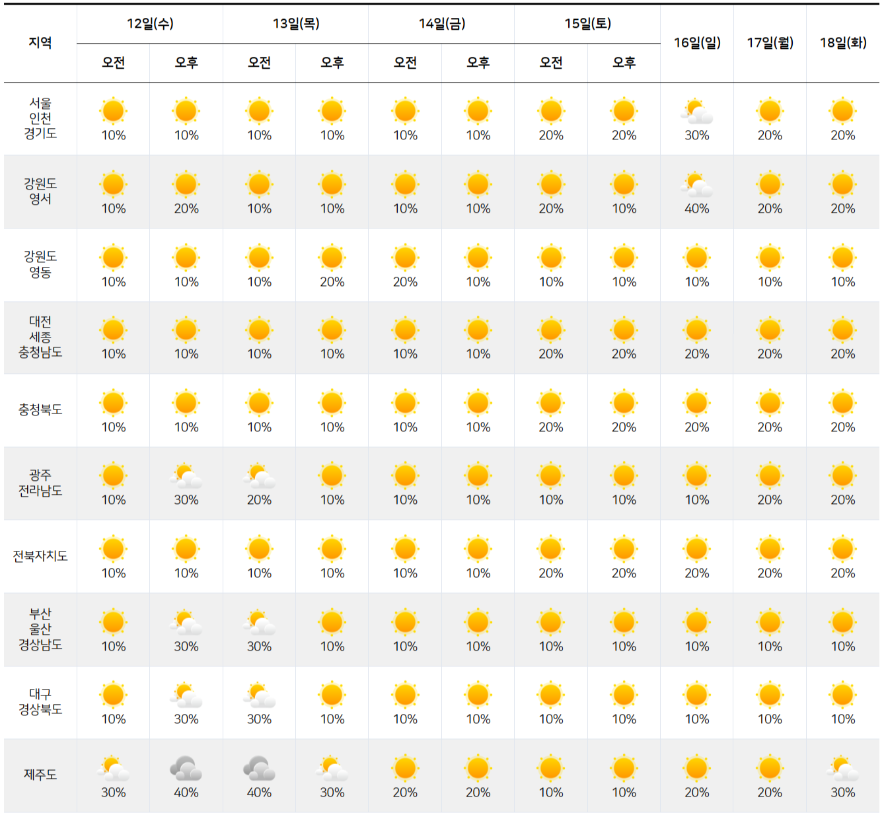
Task: Select the 13일(목) date header
Action: point(296,24)
